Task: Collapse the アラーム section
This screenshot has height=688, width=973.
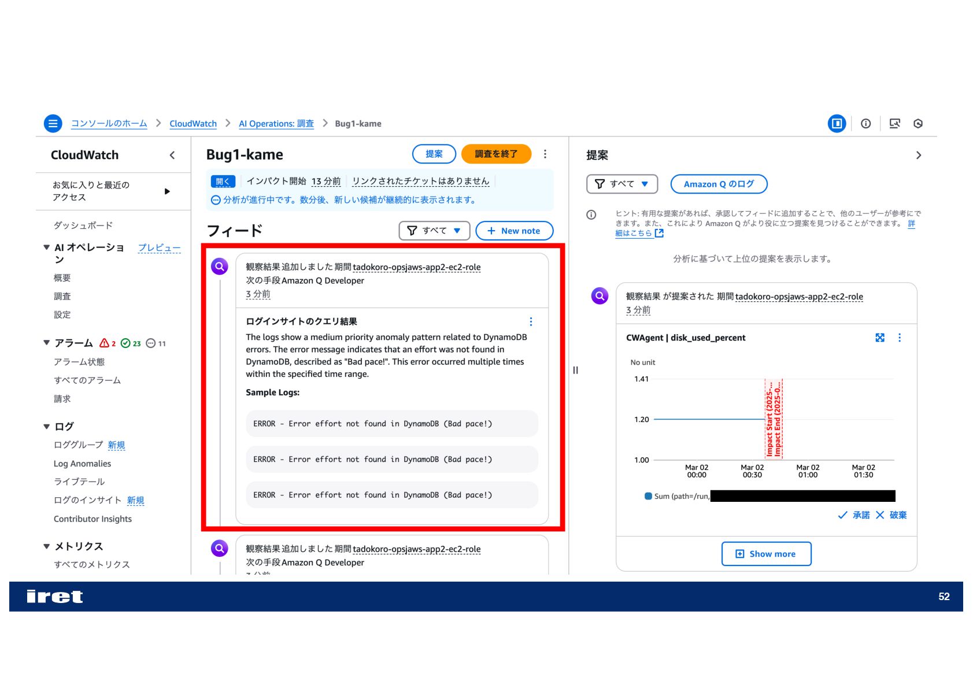Action: [x=46, y=343]
